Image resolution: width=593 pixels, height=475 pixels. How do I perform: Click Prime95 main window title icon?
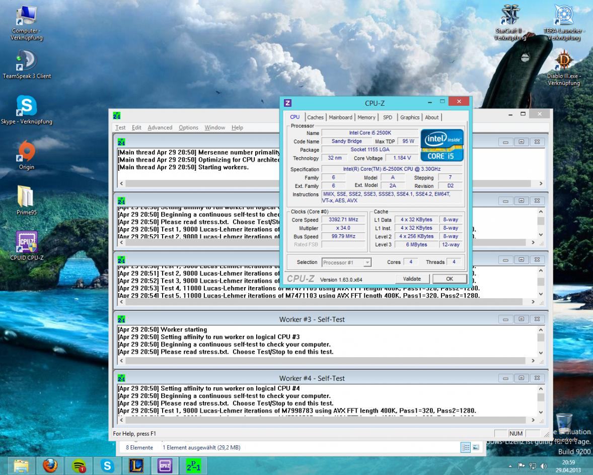(x=117, y=116)
